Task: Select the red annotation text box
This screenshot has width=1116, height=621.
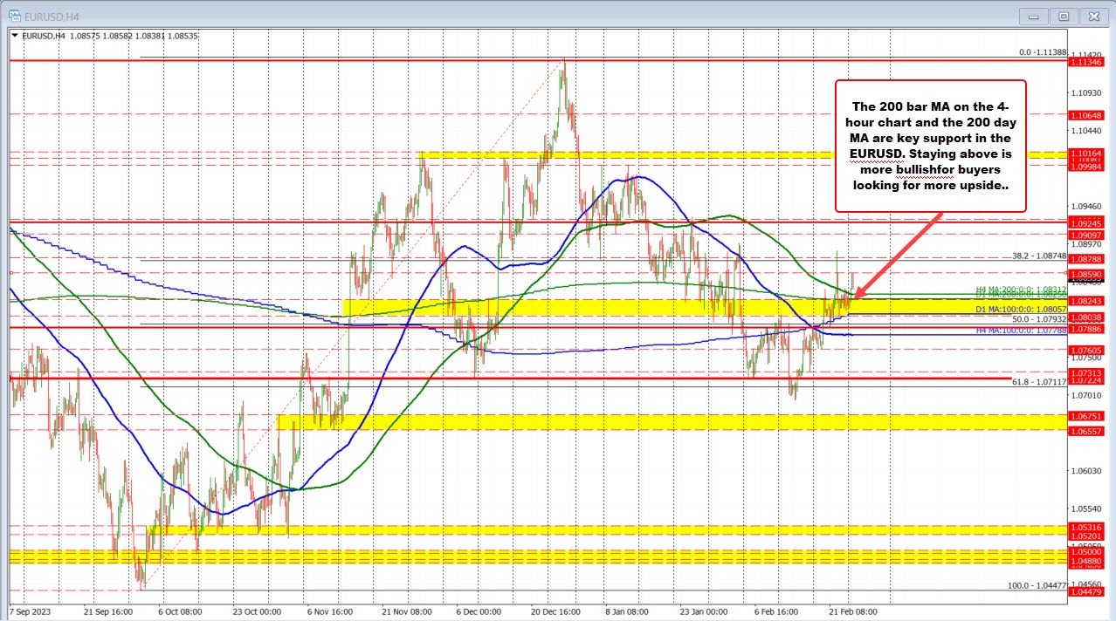Action: 931,147
